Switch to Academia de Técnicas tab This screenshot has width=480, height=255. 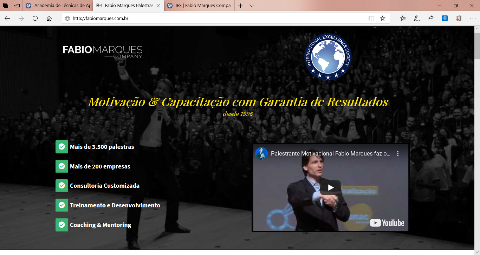pyautogui.click(x=58, y=6)
